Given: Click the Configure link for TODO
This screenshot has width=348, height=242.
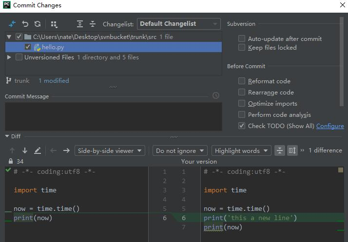Looking at the screenshot, I should click(330, 126).
